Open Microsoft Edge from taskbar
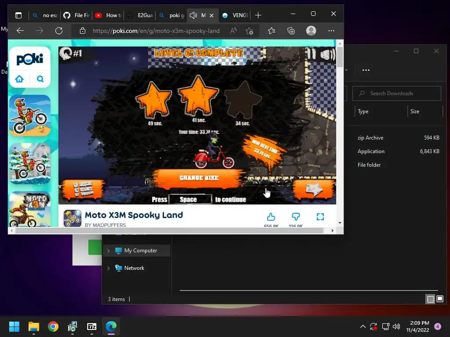 (x=111, y=326)
